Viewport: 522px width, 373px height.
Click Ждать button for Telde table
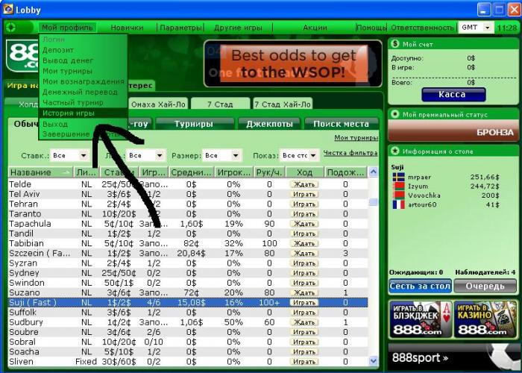point(304,184)
